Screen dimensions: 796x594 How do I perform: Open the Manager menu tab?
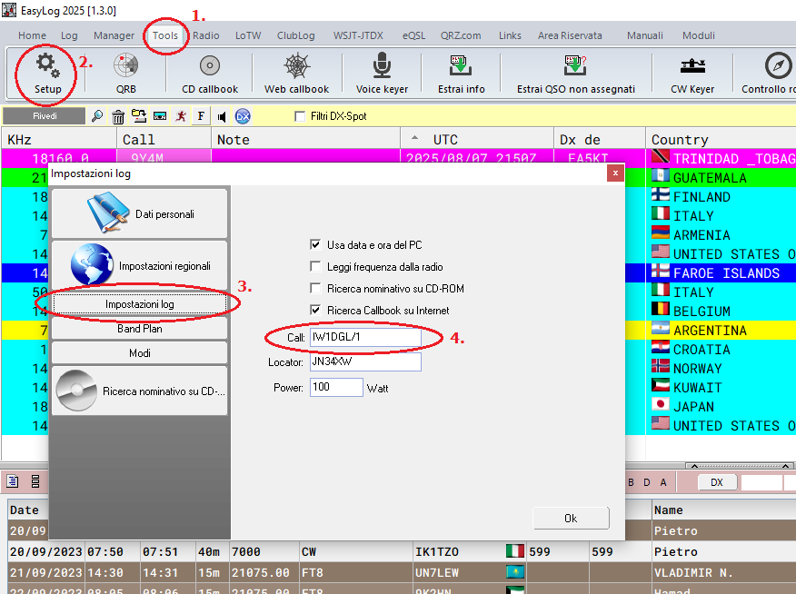(x=114, y=35)
